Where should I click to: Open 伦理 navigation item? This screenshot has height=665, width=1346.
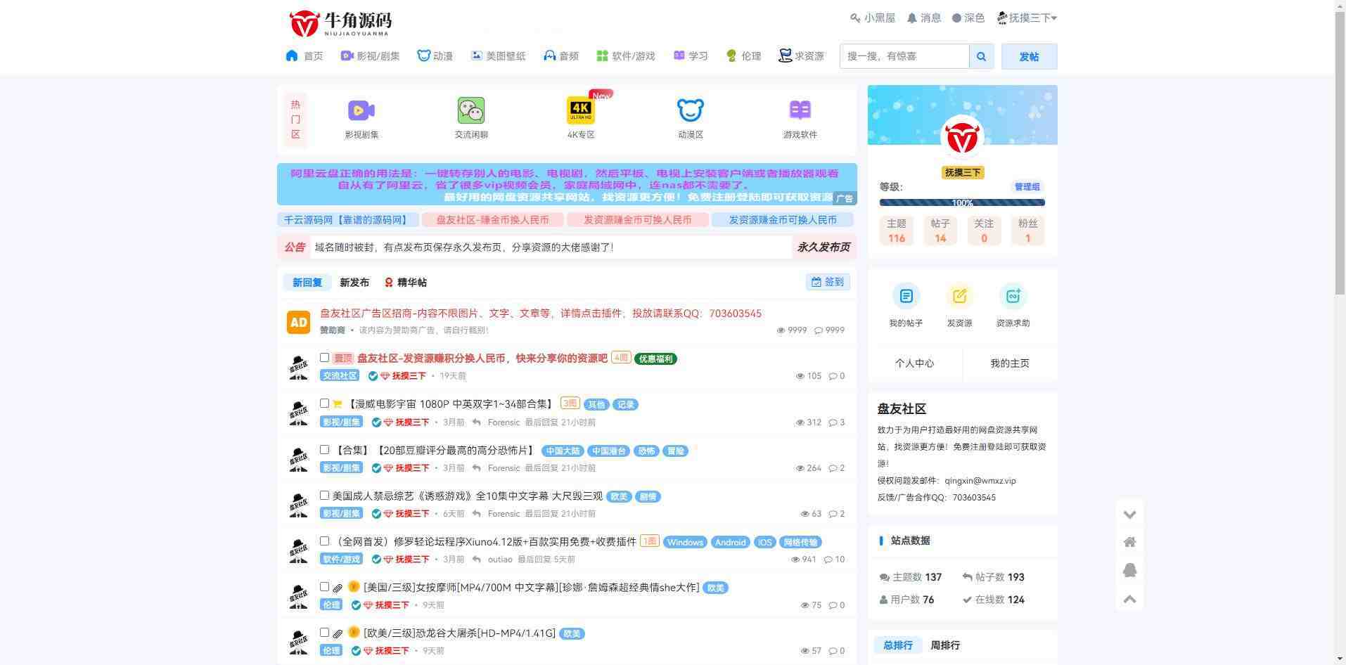(744, 56)
